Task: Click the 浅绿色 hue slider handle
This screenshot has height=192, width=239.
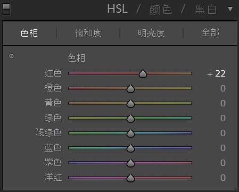Action: (130, 133)
